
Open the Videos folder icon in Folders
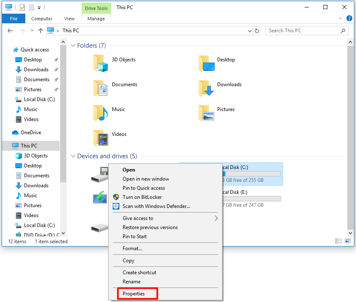[x=101, y=138]
